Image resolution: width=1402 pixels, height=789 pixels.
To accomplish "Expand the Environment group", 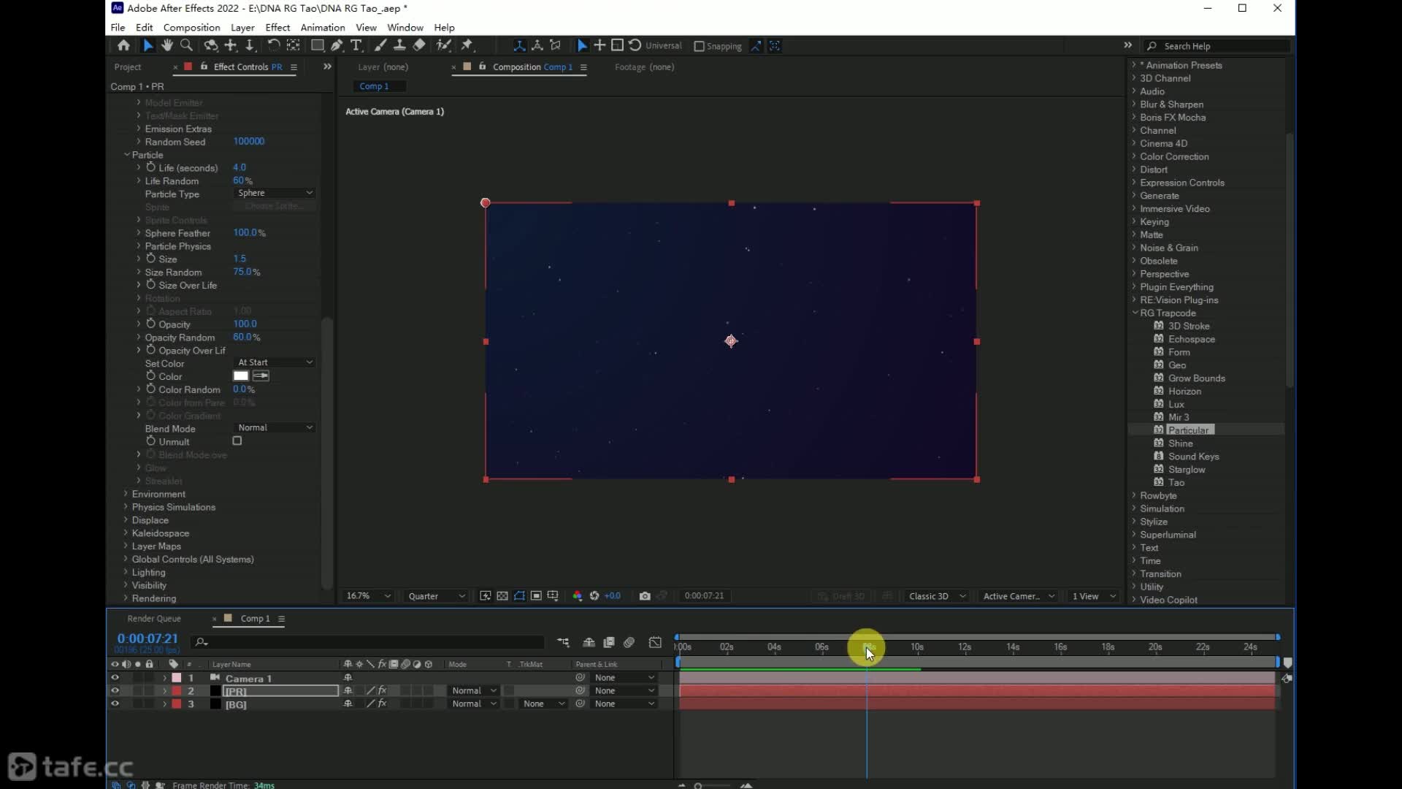I will tap(126, 494).
